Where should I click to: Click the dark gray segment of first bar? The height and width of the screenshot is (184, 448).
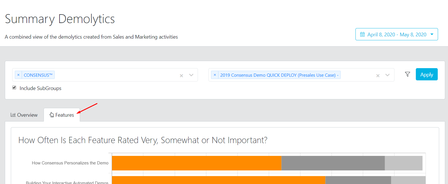pyautogui.click(x=333, y=163)
